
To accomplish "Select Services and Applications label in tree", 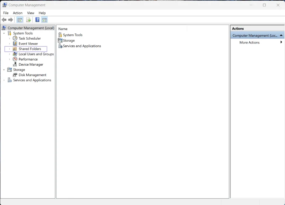I will pos(32,80).
